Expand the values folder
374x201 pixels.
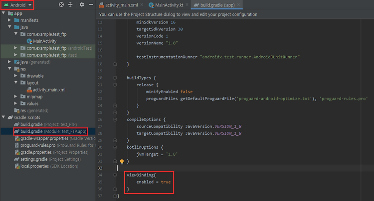pos(15,103)
